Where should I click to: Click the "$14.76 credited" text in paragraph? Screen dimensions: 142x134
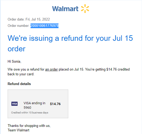click(118, 70)
